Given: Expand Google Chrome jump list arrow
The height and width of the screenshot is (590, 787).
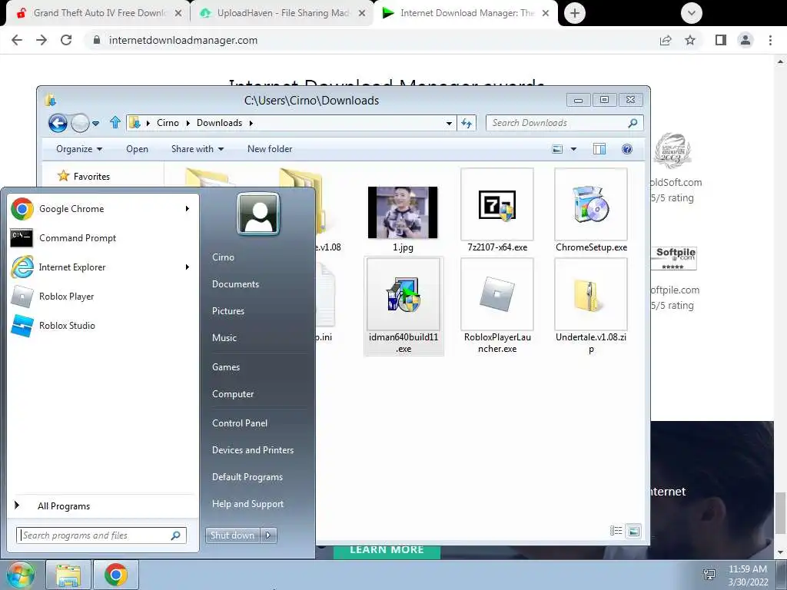Looking at the screenshot, I should (x=188, y=209).
